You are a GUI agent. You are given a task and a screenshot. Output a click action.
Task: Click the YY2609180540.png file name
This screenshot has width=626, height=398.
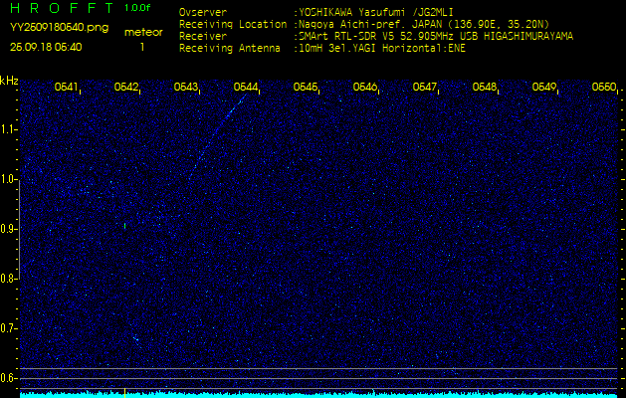click(x=59, y=28)
